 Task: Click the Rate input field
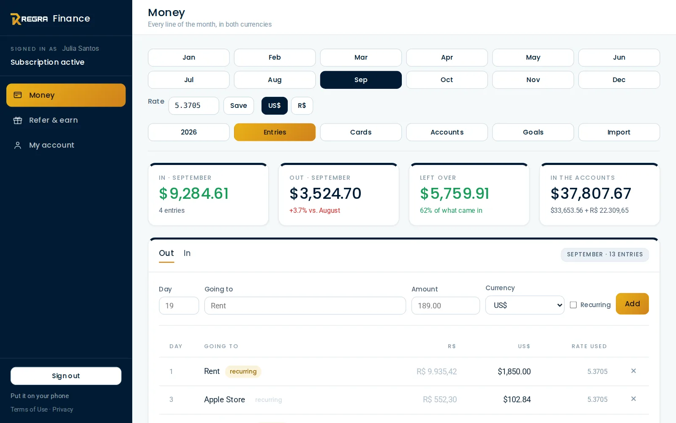pos(194,106)
